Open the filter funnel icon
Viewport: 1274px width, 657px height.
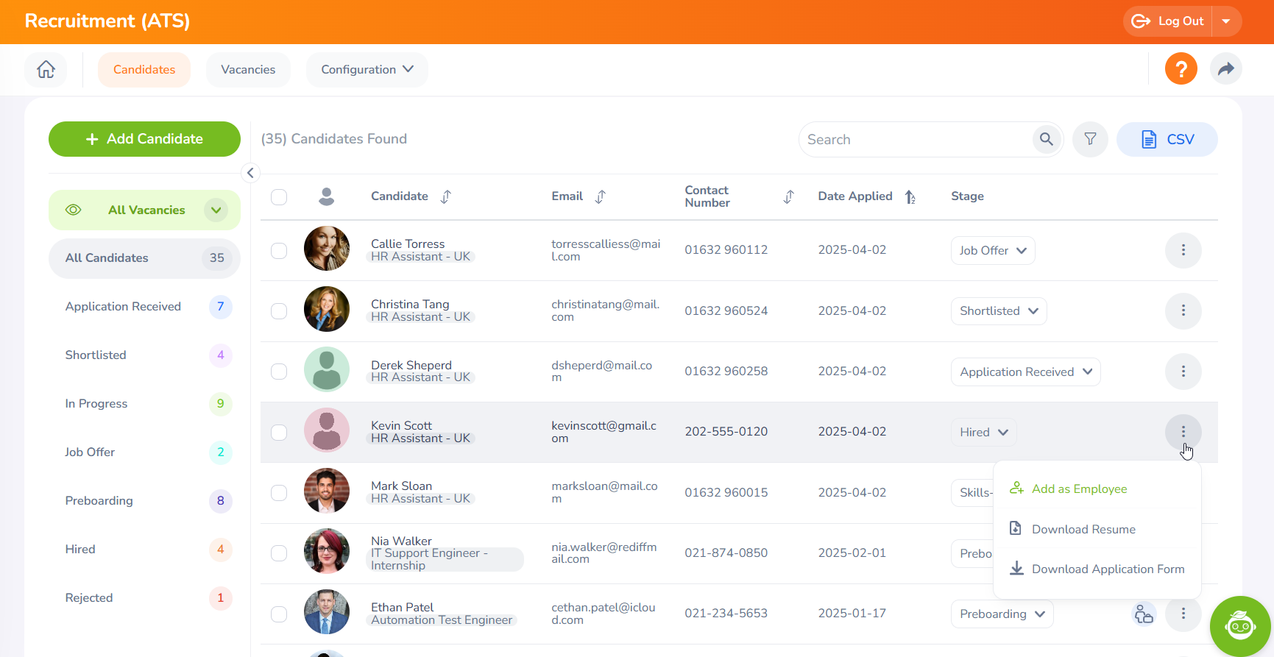coord(1090,139)
